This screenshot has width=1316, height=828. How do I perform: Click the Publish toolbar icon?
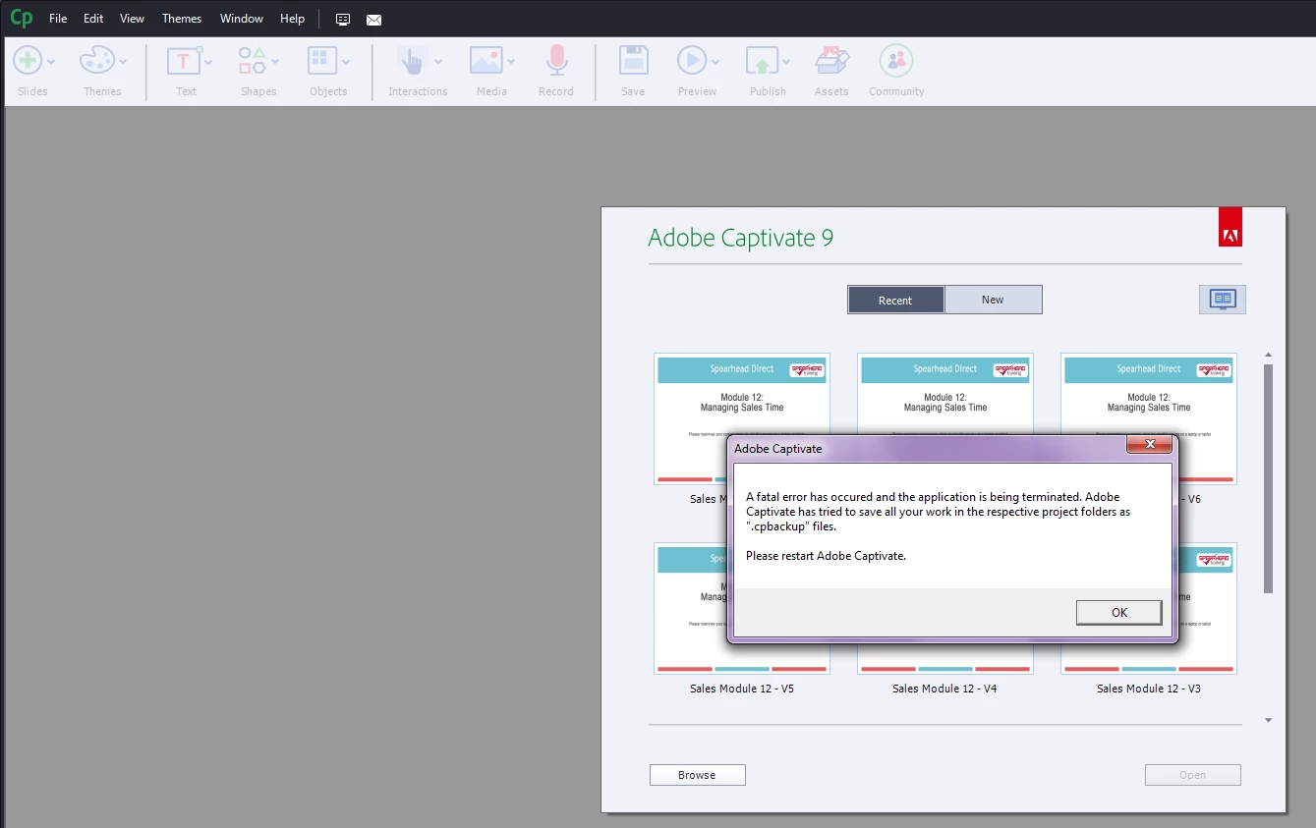pyautogui.click(x=762, y=61)
